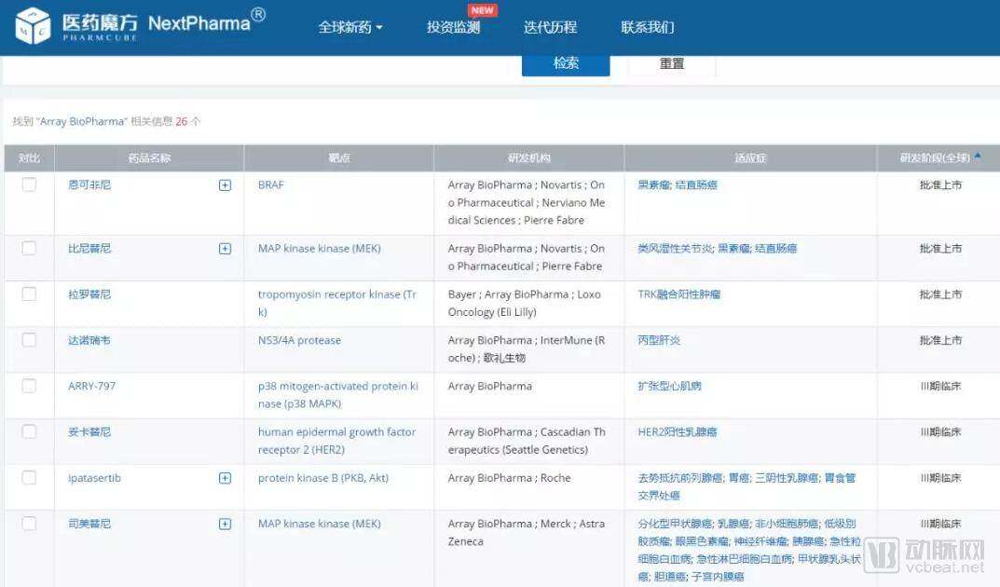Tick the compare checkbox for 拉罗替尼
The image size is (1000, 587).
29,293
